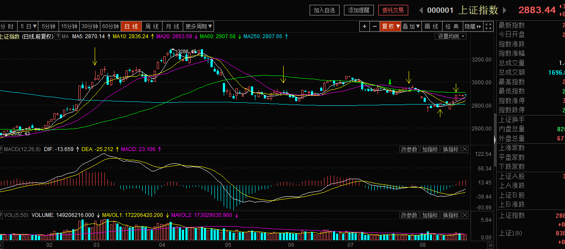
Task: Click 换指标 in VOL panel
Action: pos(451,215)
